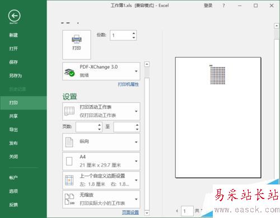Open 反馈 in the sidebar
The width and height of the screenshot is (280, 218).
tap(13, 205)
